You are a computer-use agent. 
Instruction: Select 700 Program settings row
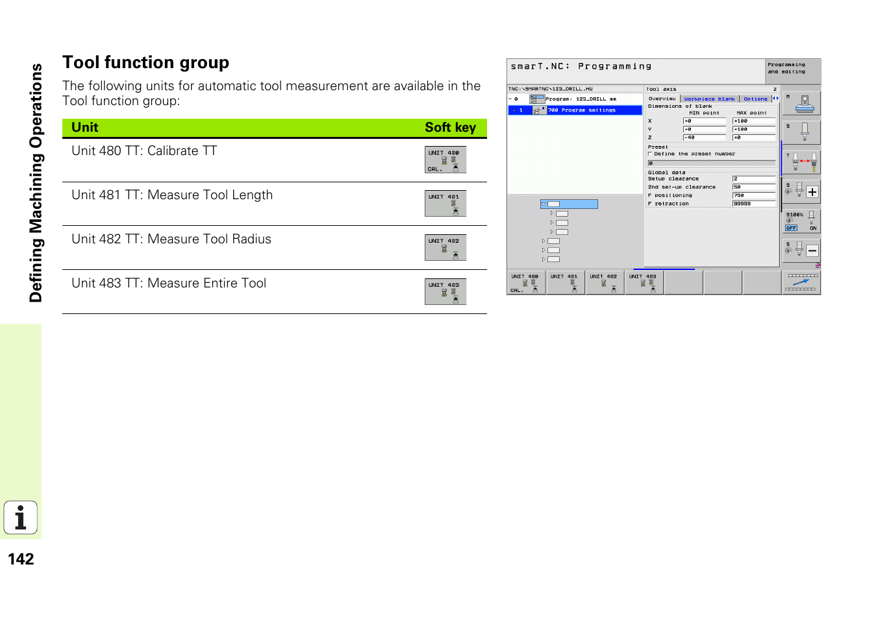[x=575, y=110]
